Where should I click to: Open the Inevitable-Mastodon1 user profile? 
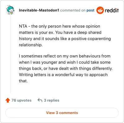click(x=39, y=10)
